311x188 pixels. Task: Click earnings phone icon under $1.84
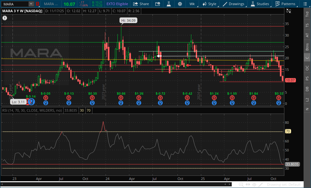pos(254,98)
